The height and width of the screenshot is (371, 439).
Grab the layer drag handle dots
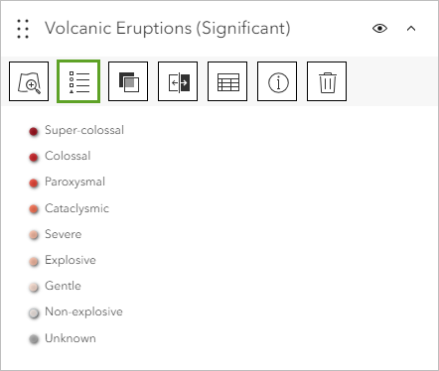pyautogui.click(x=23, y=29)
